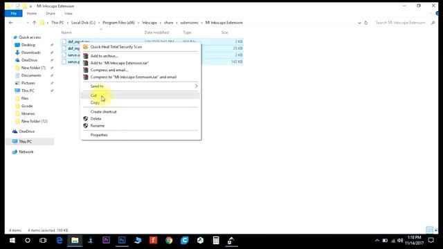Click the Search MI Inkscape Extension box

click(400, 23)
